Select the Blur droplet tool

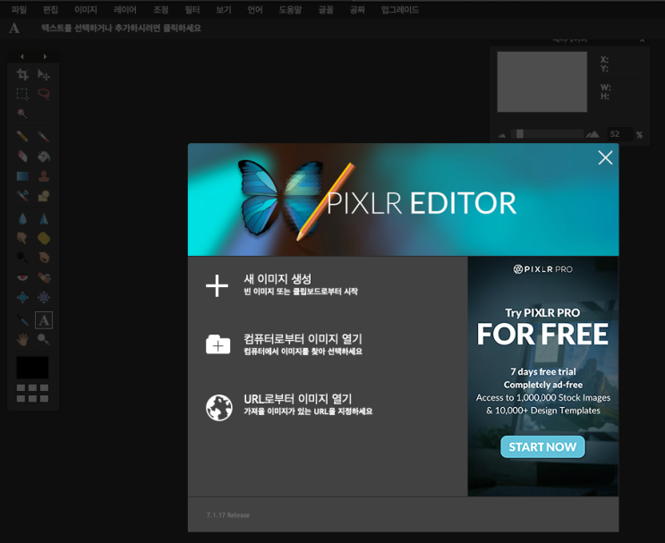22,218
